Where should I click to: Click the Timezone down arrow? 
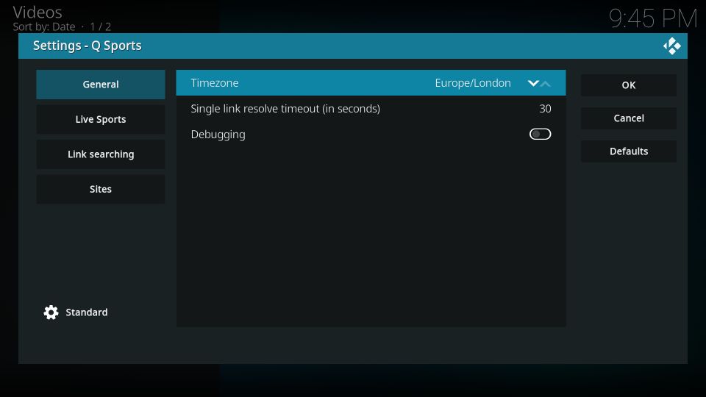533,83
